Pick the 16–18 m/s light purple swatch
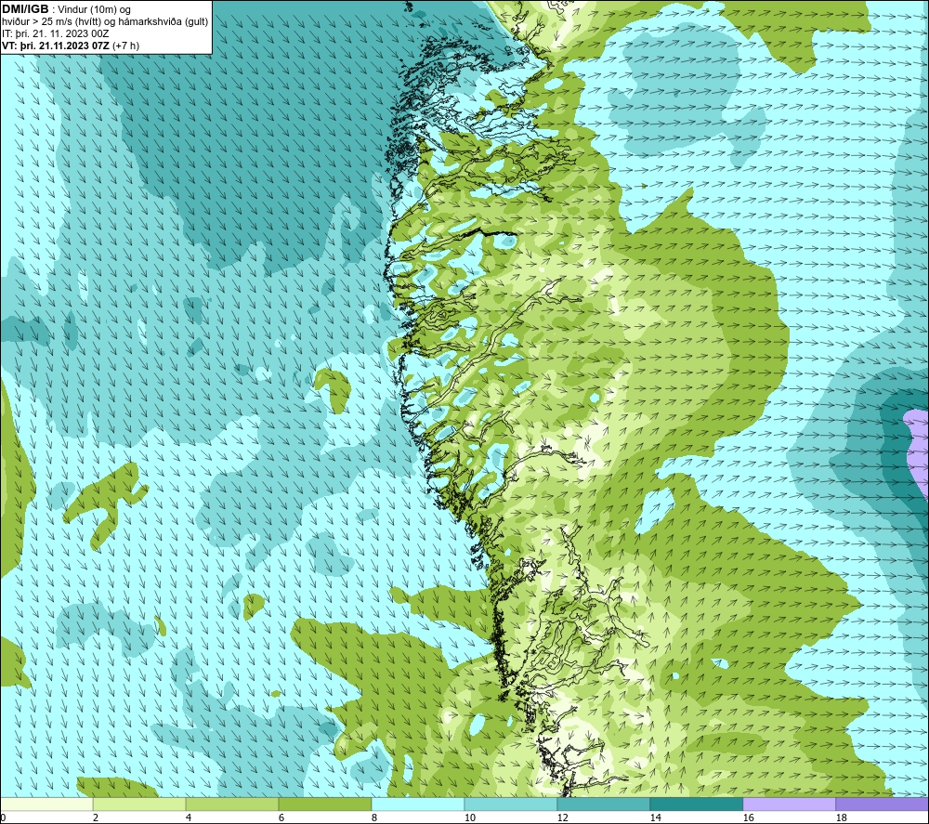 click(789, 804)
